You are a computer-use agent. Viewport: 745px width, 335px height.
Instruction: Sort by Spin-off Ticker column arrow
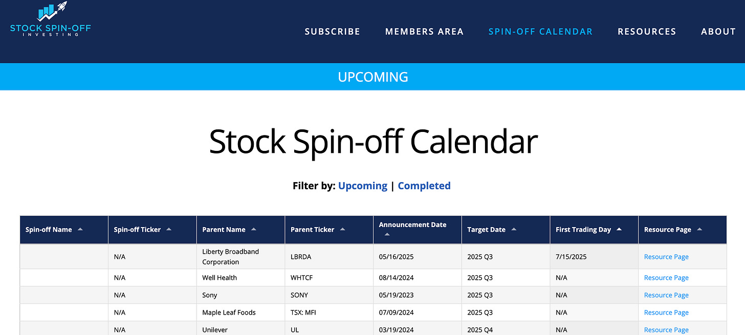pos(169,230)
